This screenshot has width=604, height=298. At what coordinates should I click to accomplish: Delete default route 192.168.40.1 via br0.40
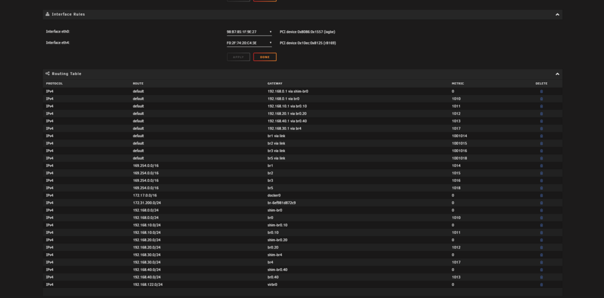(541, 121)
